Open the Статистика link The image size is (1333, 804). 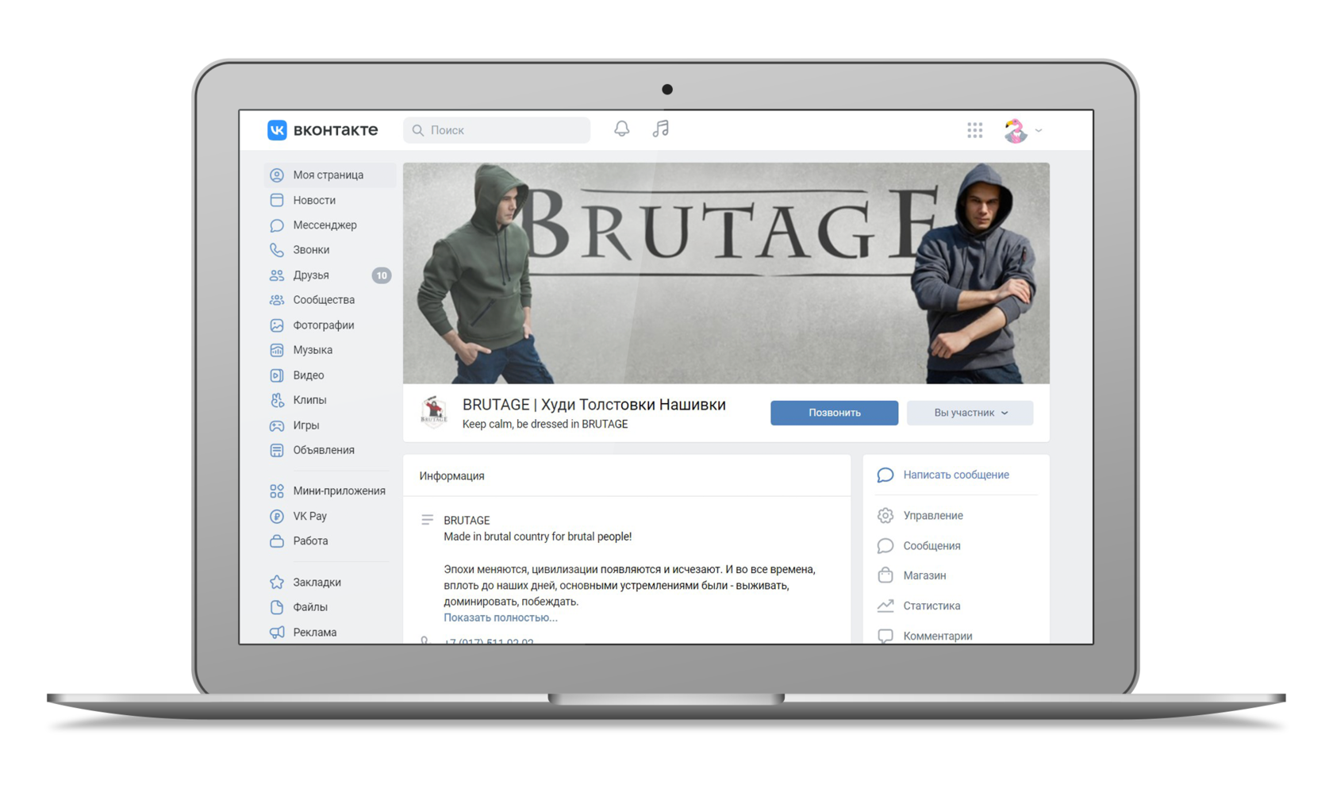(x=932, y=606)
